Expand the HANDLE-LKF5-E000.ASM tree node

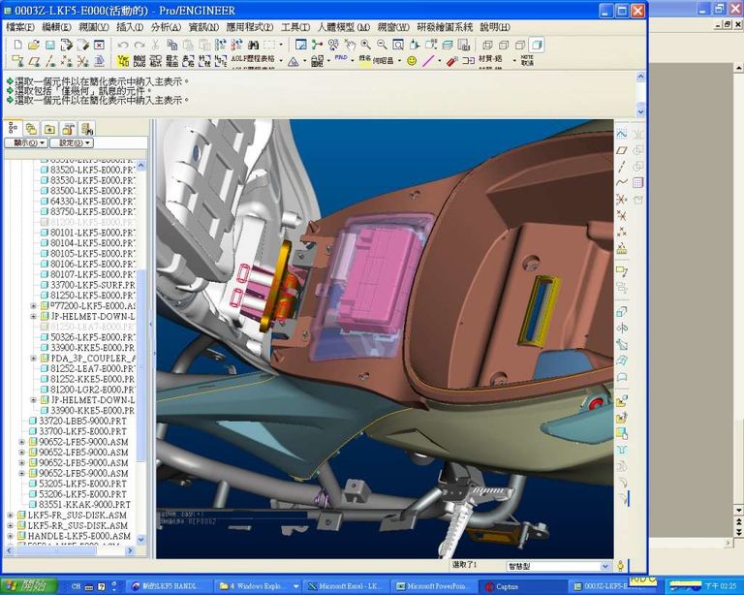point(11,536)
